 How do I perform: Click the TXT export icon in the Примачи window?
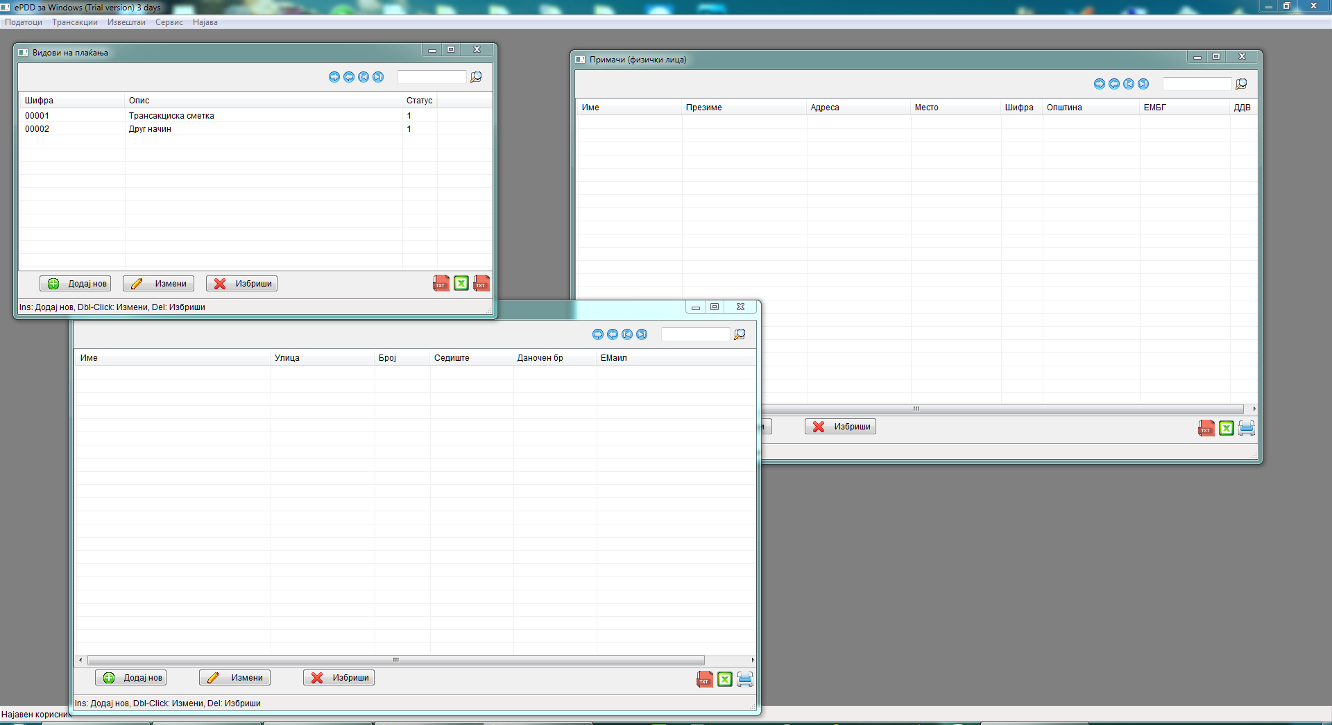[1206, 428]
